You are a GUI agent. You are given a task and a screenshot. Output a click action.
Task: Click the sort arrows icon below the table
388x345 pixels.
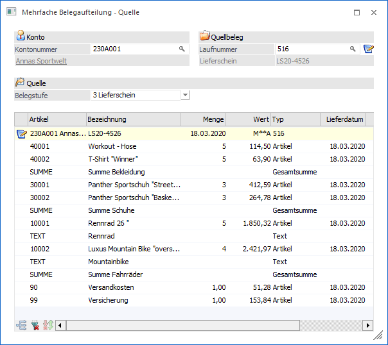[x=46, y=325]
